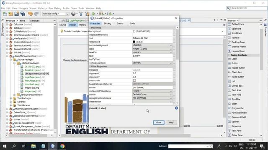Collapse the Other Properties section

coord(90,67)
